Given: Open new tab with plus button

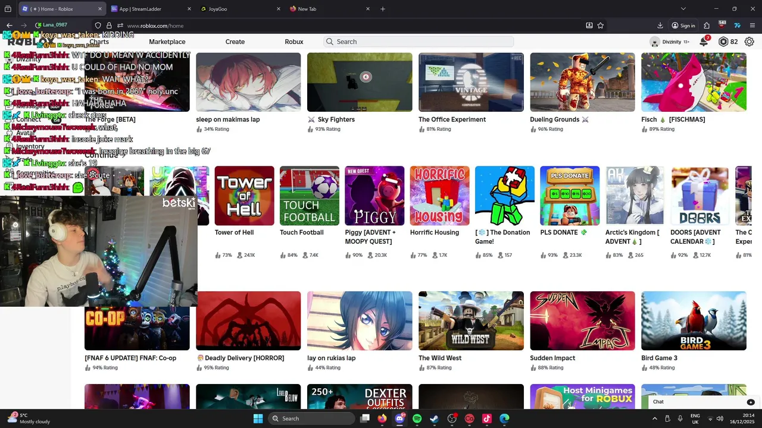Looking at the screenshot, I should point(383,9).
